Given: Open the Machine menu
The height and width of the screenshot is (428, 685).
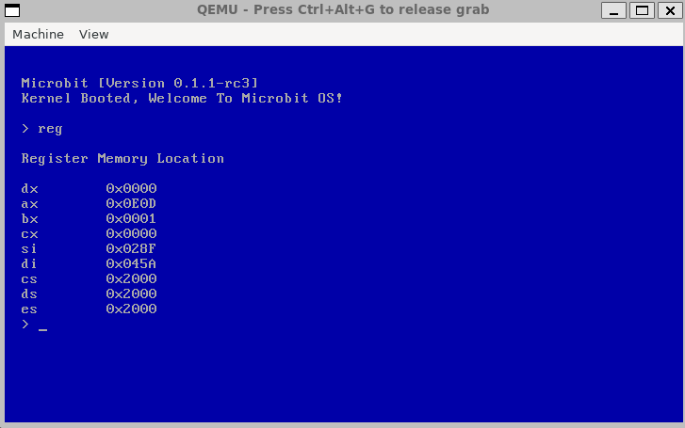Looking at the screenshot, I should (x=38, y=35).
